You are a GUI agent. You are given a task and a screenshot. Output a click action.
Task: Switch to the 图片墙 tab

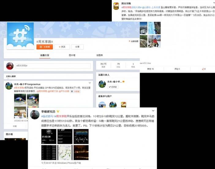[72, 55]
